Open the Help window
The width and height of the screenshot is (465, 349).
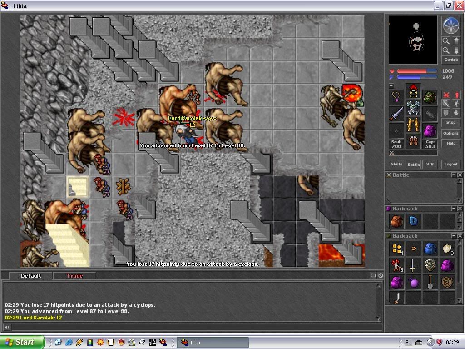451,143
